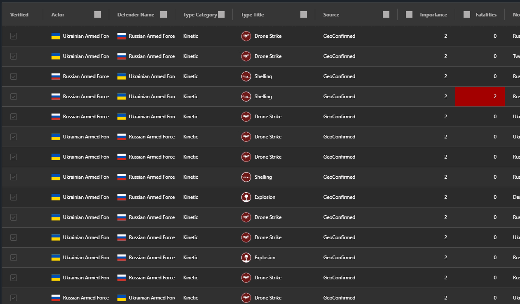The height and width of the screenshot is (304, 520).
Task: Open the Type Title column filter box
Action: tap(304, 14)
